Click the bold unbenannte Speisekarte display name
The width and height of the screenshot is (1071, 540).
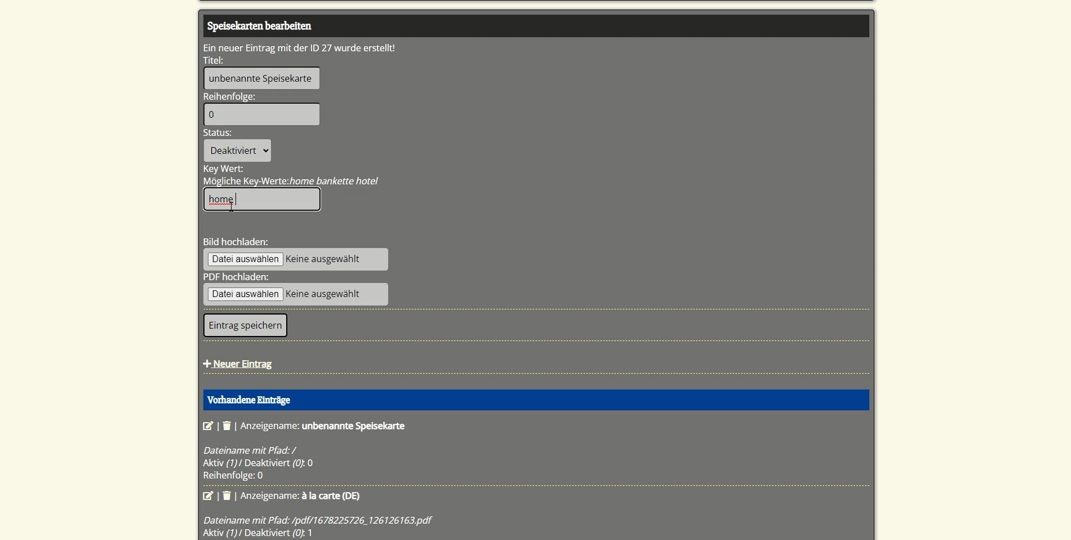click(353, 426)
